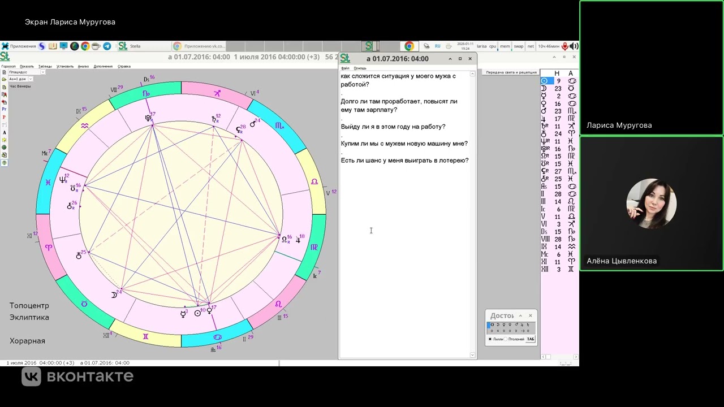Image resolution: width=724 pixels, height=407 pixels.
Task: Expand the 'As=I дом' dropdown
Action: point(31,79)
